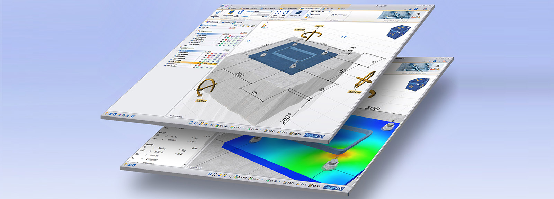
Task: Open the c ≥ 65 dropdown in the back window
Action: click(262, 180)
